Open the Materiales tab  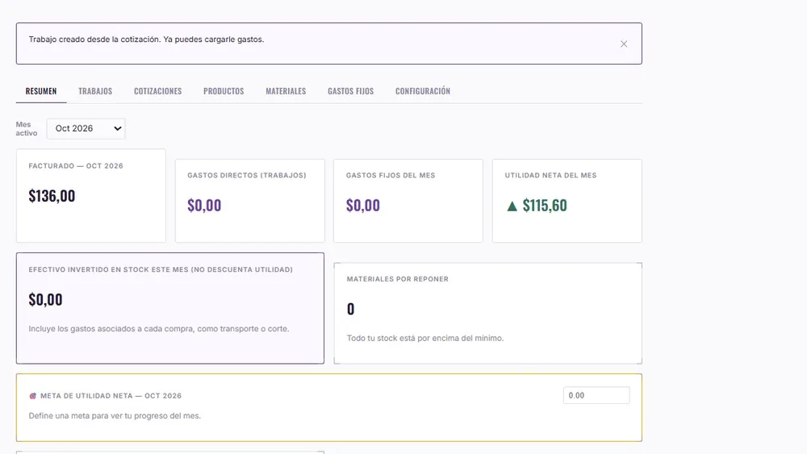tap(286, 91)
